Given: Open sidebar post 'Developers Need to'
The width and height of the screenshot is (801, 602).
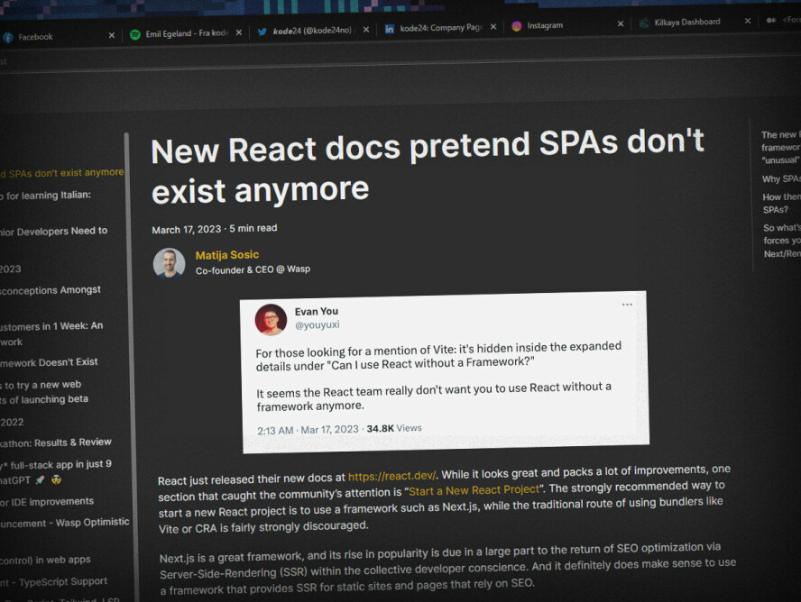Looking at the screenshot, I should (54, 231).
